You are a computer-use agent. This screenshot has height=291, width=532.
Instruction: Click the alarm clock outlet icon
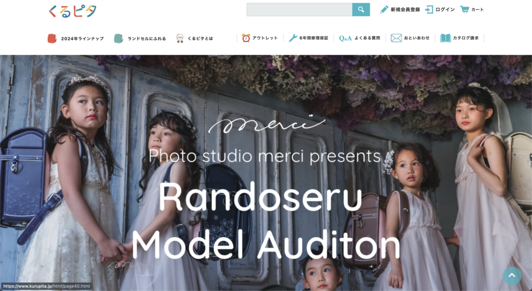(246, 38)
